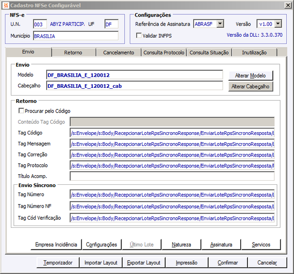
Task: Open the Impressão button
Action: click(x=187, y=263)
